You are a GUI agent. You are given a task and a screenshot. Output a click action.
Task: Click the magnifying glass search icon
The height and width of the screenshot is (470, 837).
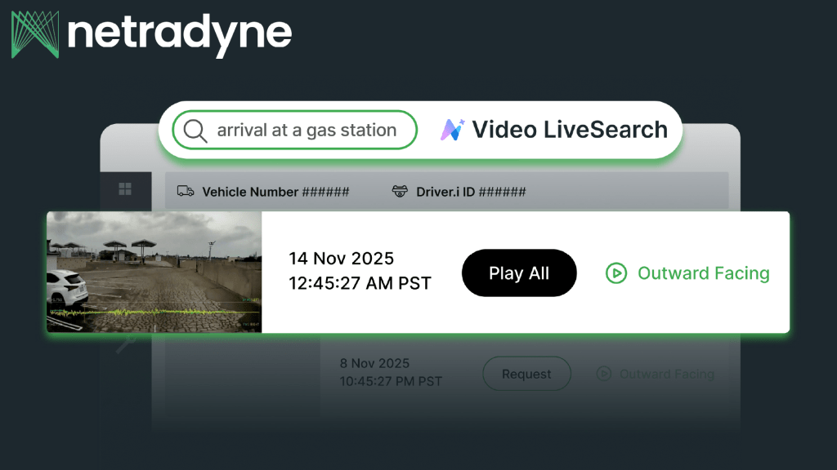tap(195, 130)
